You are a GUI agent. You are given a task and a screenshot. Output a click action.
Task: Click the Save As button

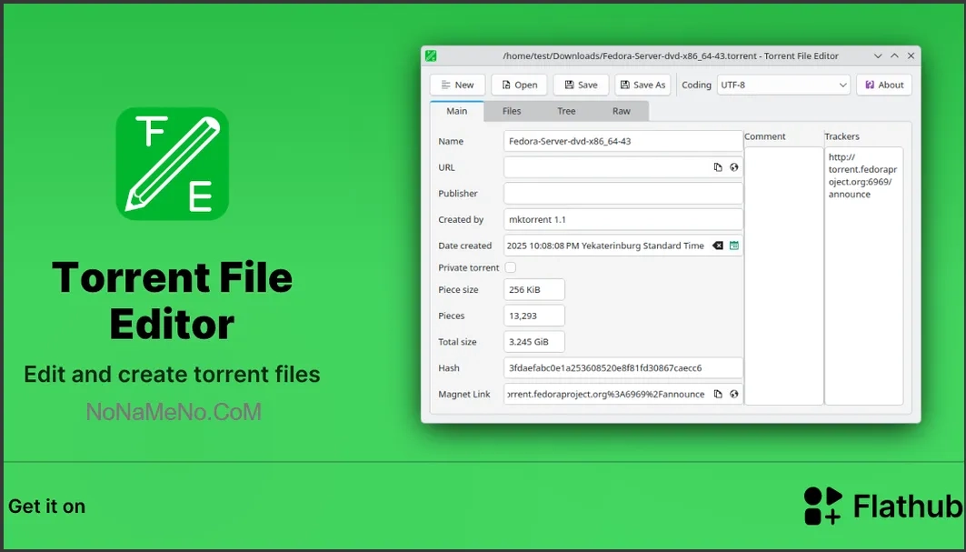tap(642, 85)
